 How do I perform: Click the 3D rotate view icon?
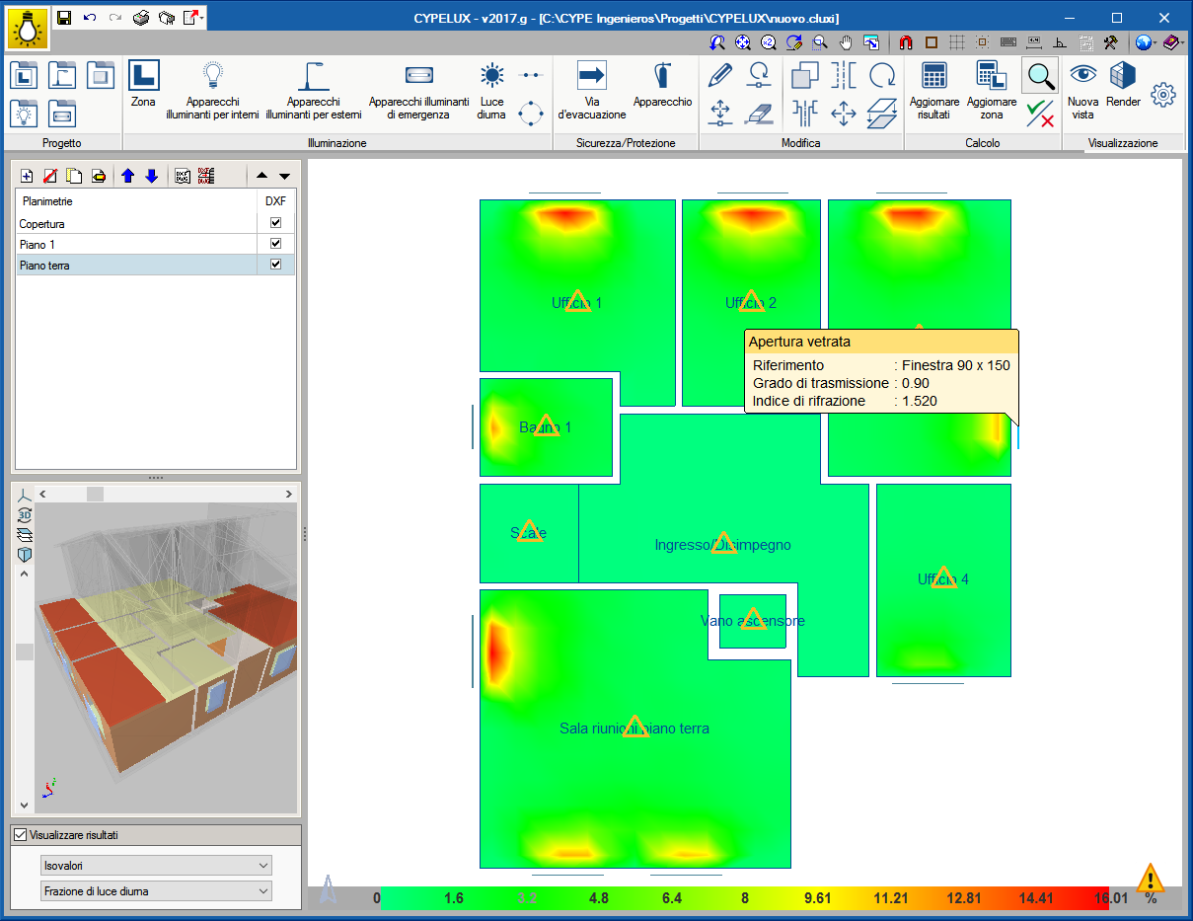click(25, 514)
